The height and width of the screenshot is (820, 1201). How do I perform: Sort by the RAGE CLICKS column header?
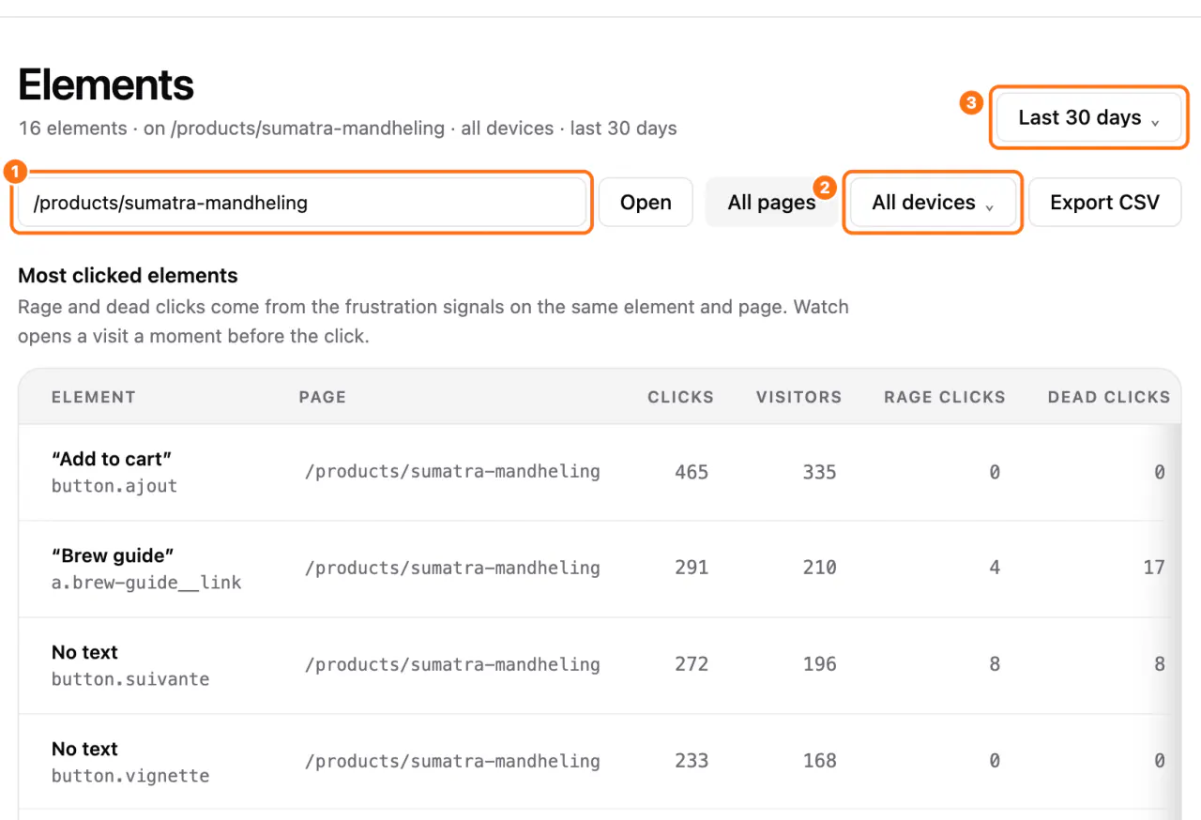coord(944,397)
